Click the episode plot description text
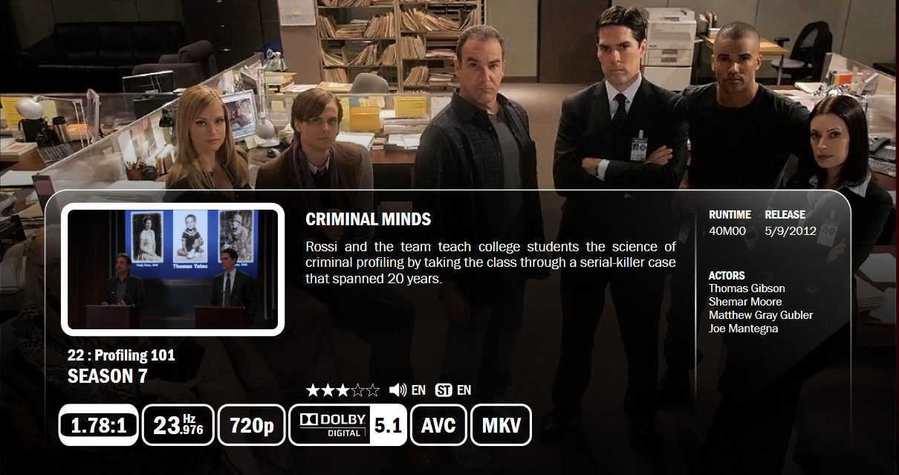This screenshot has width=899, height=475. coord(490,262)
